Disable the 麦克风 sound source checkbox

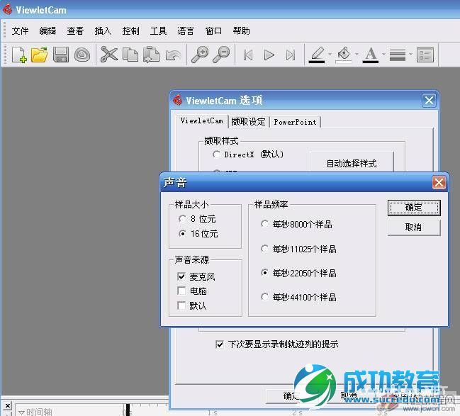click(183, 276)
